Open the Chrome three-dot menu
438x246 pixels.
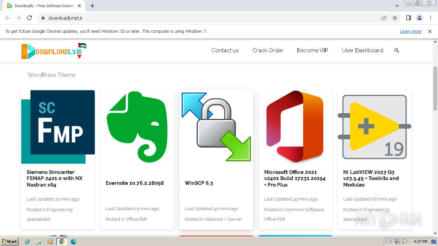[430, 18]
